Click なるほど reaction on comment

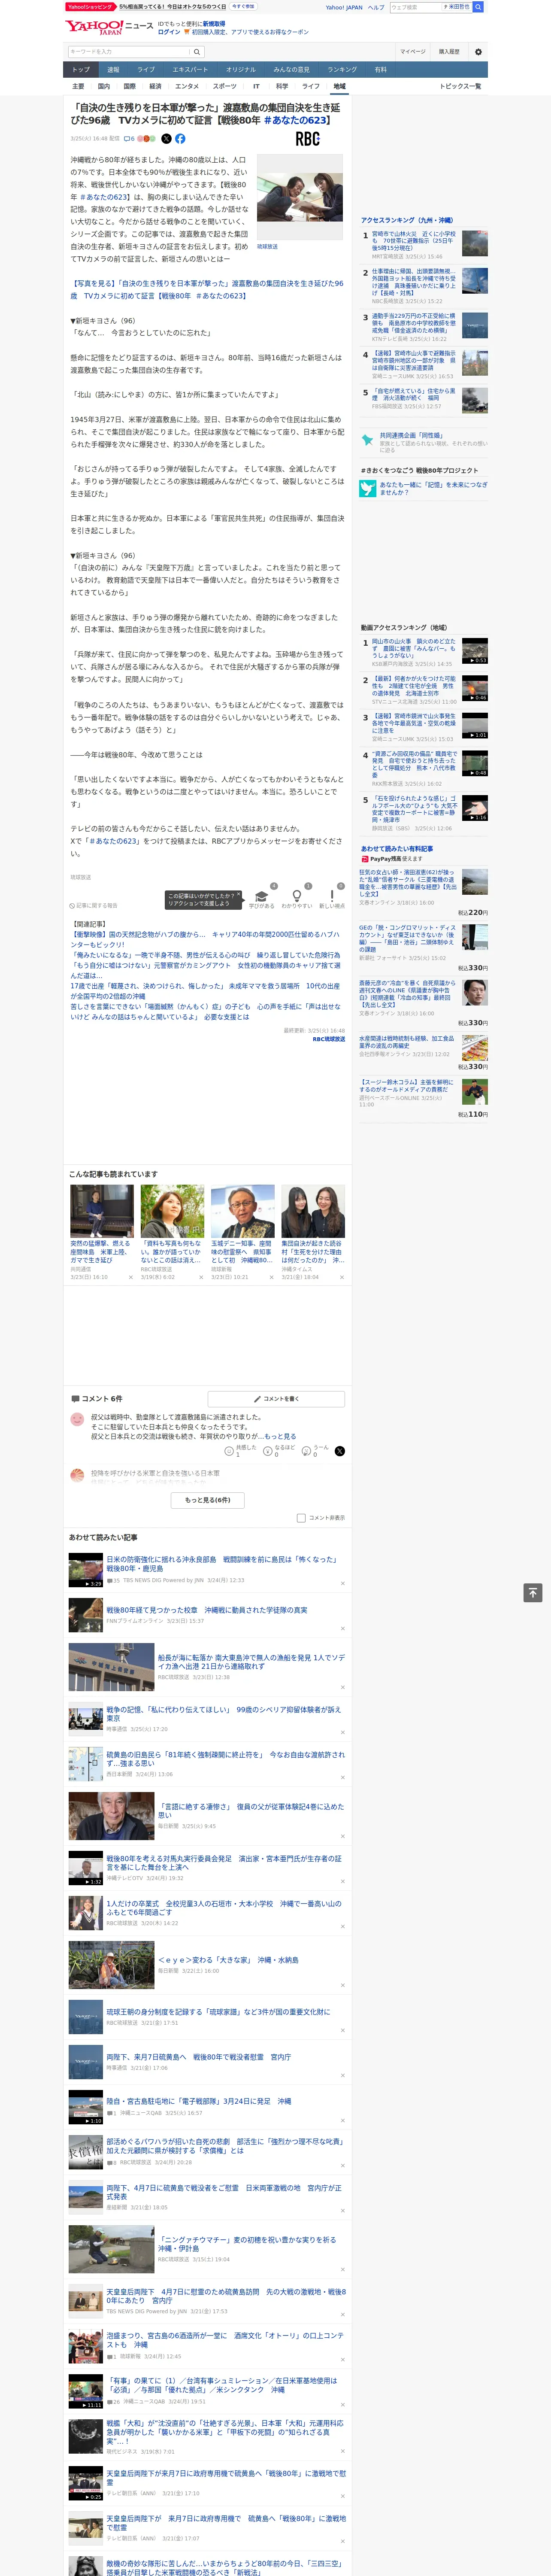tap(268, 1451)
